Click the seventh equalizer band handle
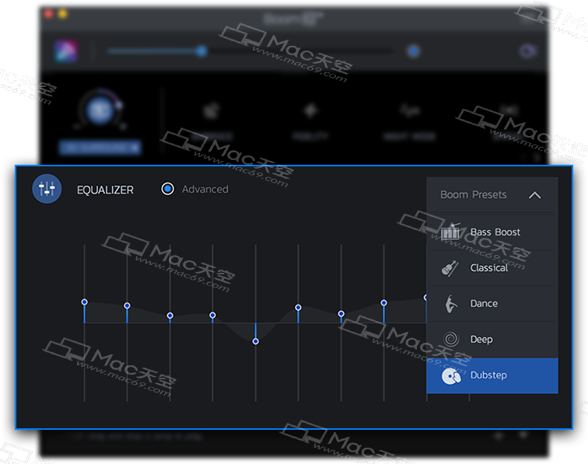Viewport: 588px width, 464px height. point(341,314)
